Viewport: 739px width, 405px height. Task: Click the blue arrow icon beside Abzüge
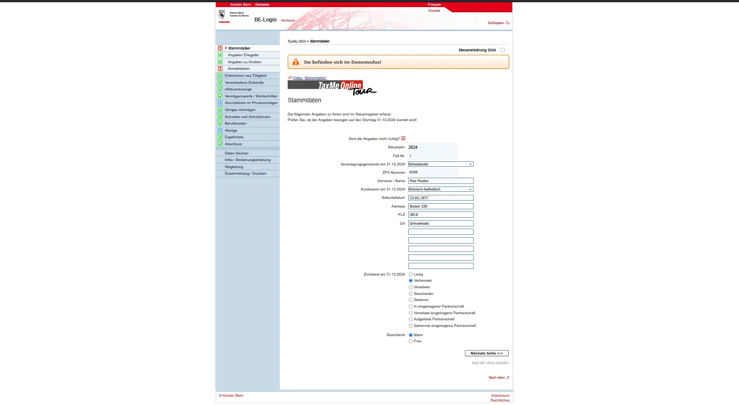point(220,130)
